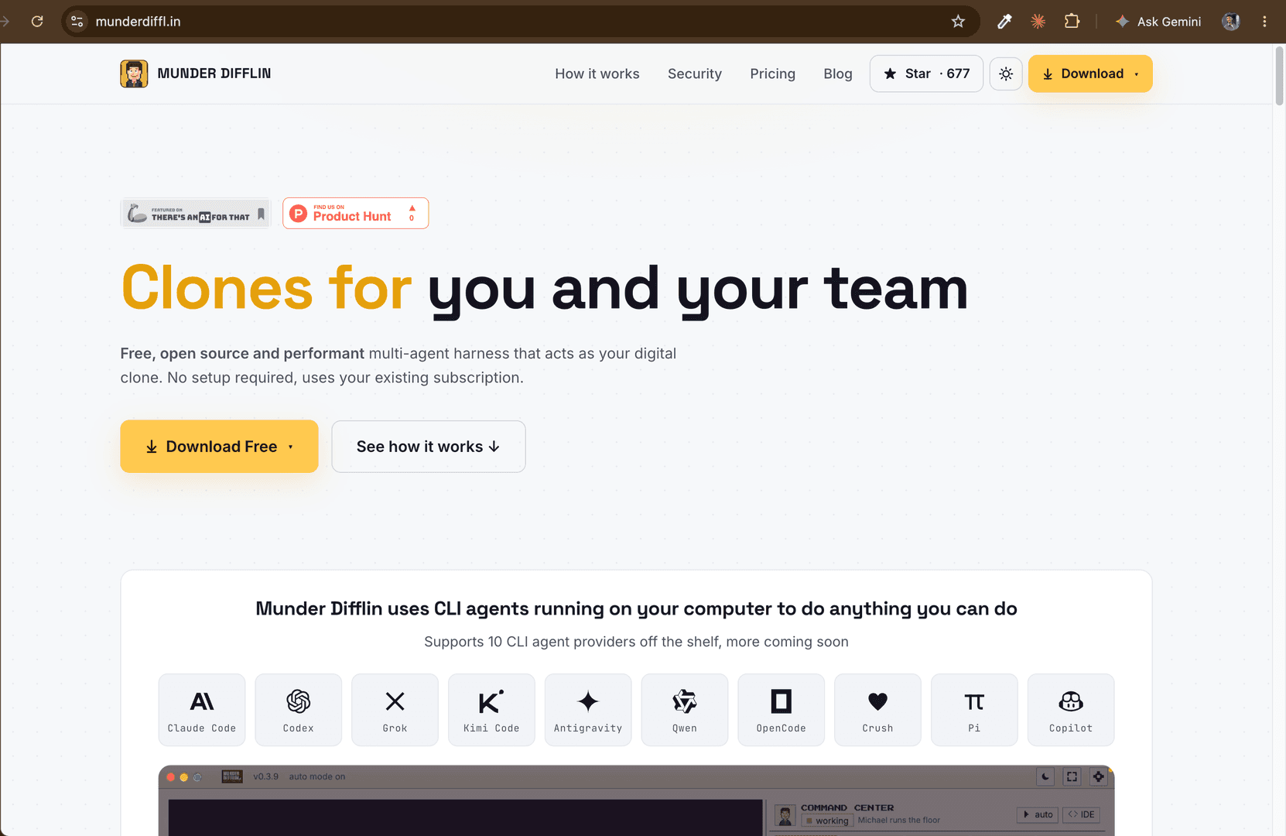Open site information icon in address bar
Screen dimensions: 1286x836
[77, 22]
